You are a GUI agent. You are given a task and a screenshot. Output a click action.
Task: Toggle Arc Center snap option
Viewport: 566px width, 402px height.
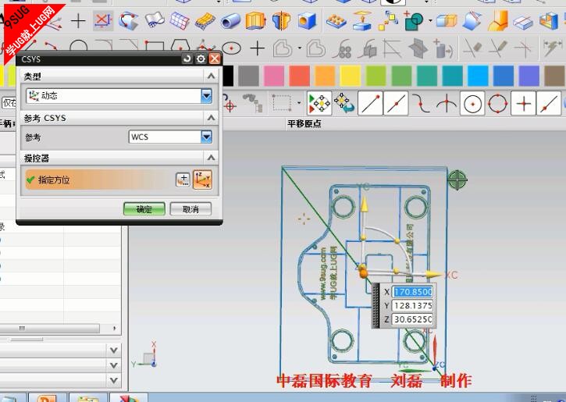472,104
